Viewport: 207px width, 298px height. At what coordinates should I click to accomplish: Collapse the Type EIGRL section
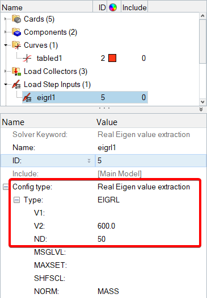point(16,200)
